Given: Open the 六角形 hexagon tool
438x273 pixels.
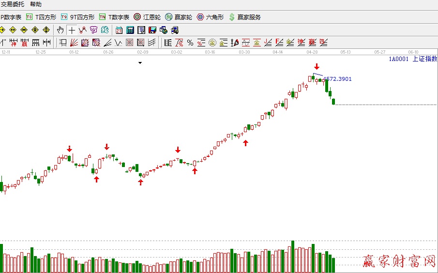Looking at the screenshot, I should 211,17.
